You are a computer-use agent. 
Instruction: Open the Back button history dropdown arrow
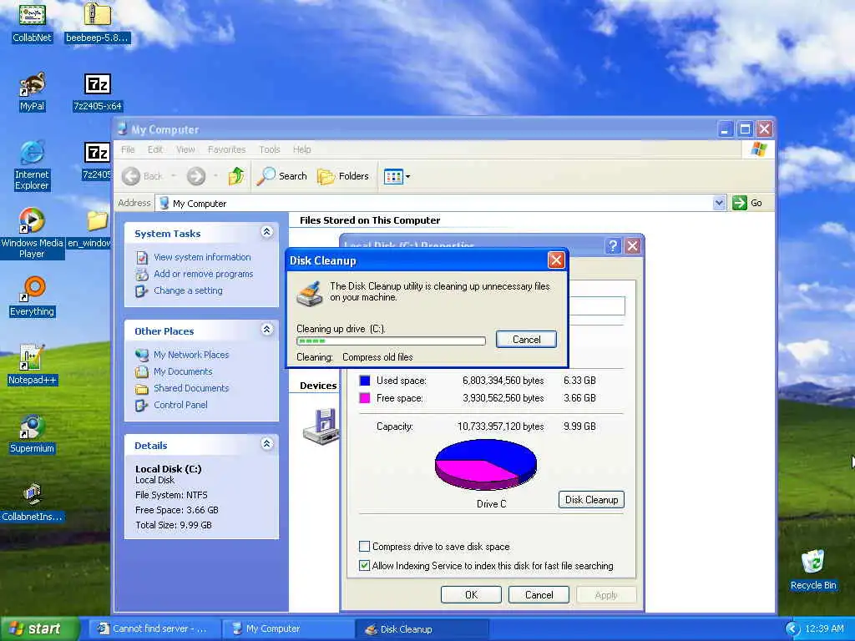(174, 176)
